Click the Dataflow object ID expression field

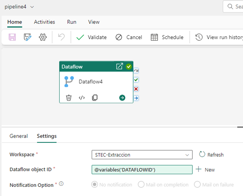(142, 170)
